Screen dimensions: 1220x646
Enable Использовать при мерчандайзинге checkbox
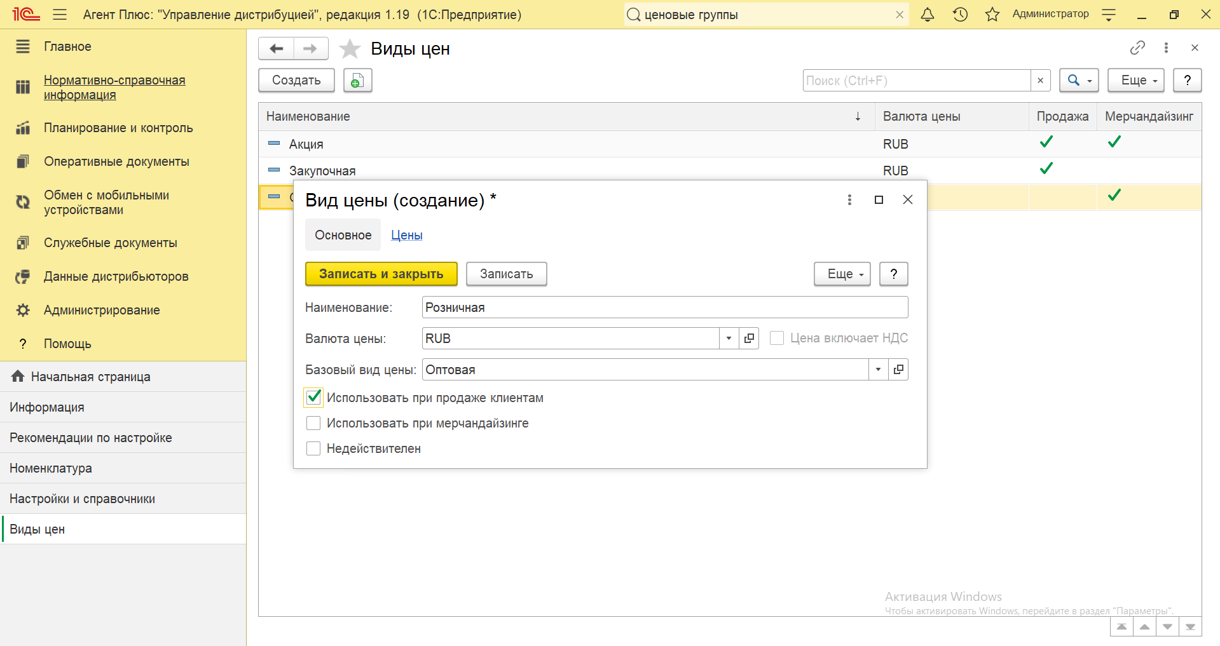click(313, 423)
